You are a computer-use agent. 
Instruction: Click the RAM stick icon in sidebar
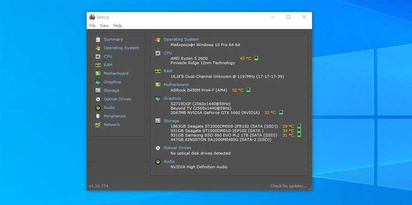pos(98,65)
